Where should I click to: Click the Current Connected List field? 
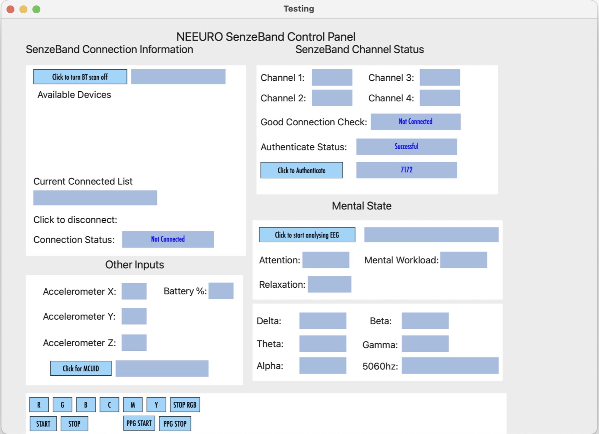tap(95, 198)
